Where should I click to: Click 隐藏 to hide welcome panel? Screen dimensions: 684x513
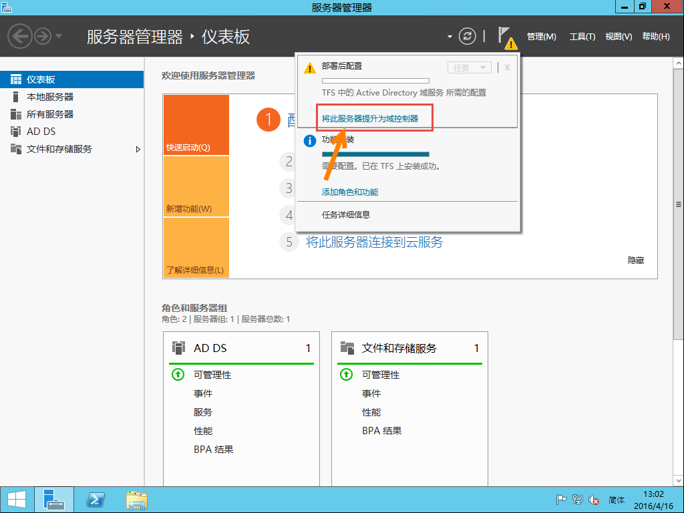(x=636, y=261)
